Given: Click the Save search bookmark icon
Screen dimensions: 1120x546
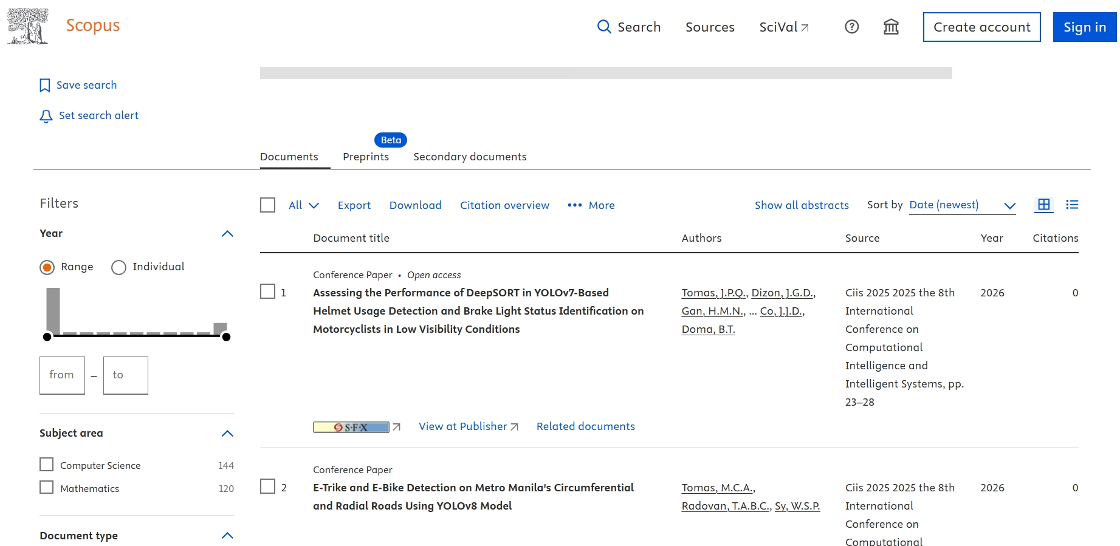Looking at the screenshot, I should 44,86.
